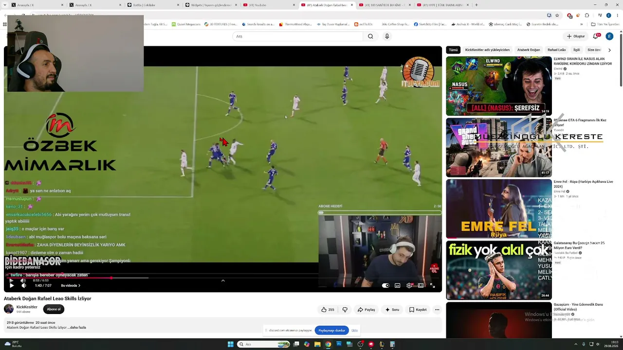
Task: Expand the 'Bu videoda' chapter chevron
Action: point(79,285)
